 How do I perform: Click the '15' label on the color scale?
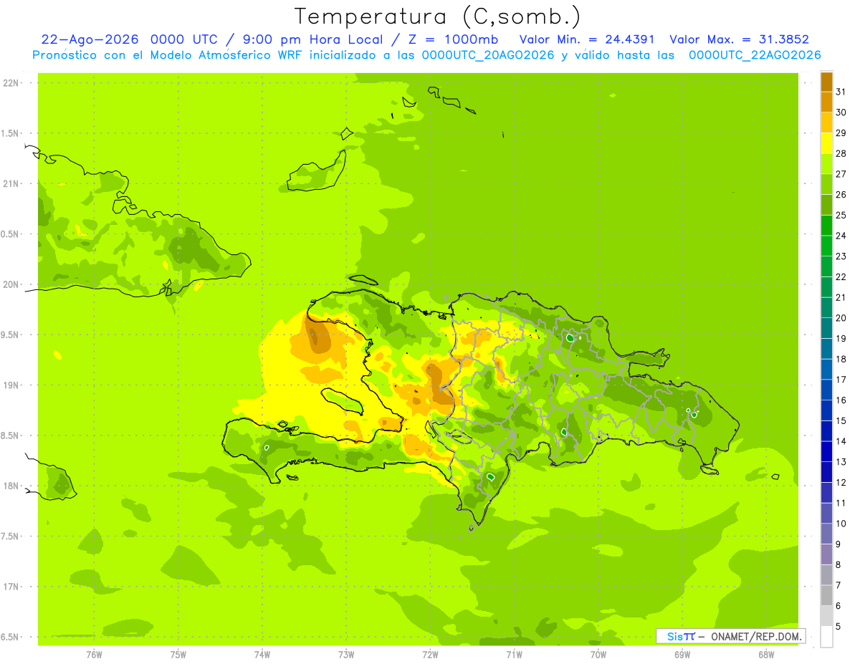pyautogui.click(x=841, y=420)
